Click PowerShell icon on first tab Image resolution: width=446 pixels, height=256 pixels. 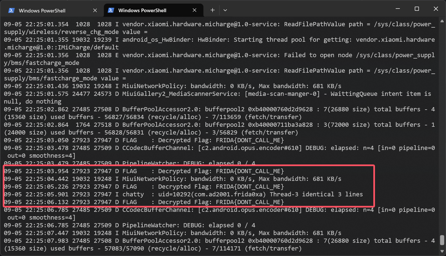tap(11, 10)
